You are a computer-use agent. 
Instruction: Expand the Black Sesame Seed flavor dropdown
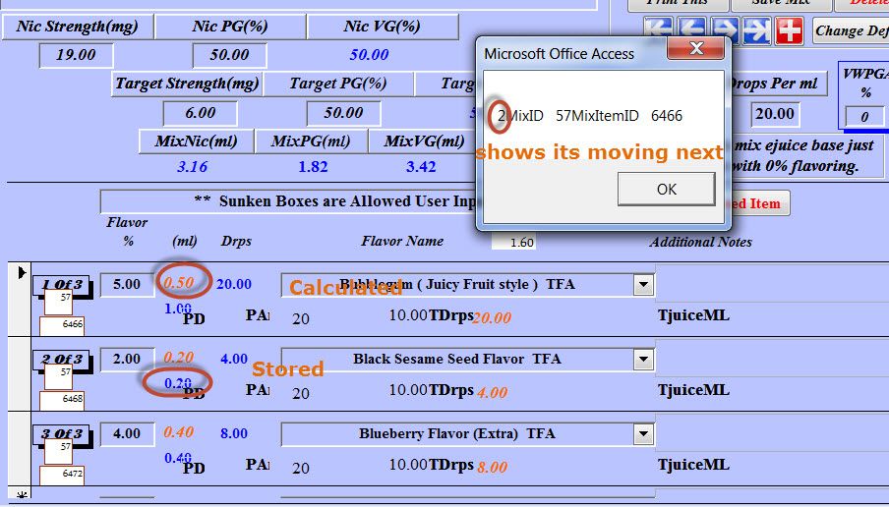(x=643, y=360)
